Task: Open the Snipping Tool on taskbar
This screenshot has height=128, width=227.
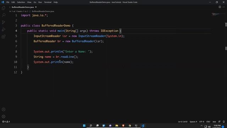Action: [x=136, y=126]
